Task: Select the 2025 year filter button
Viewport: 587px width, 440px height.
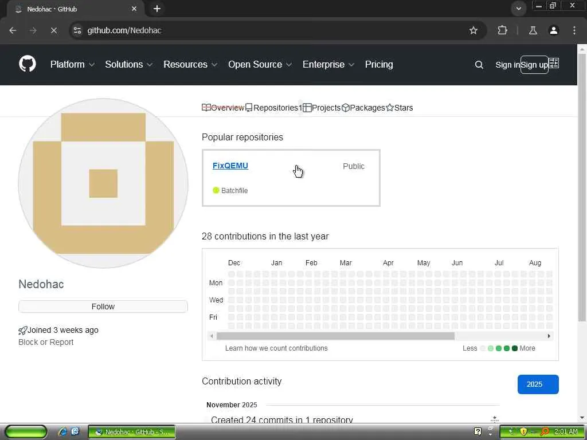Action: (538, 384)
